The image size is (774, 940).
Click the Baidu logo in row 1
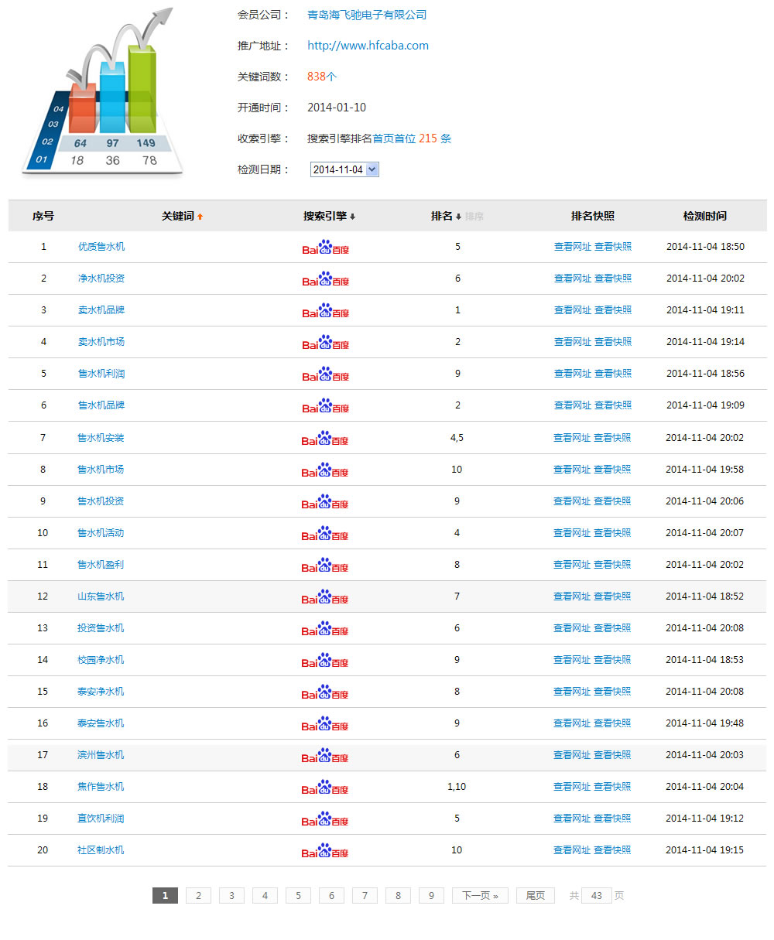point(325,248)
